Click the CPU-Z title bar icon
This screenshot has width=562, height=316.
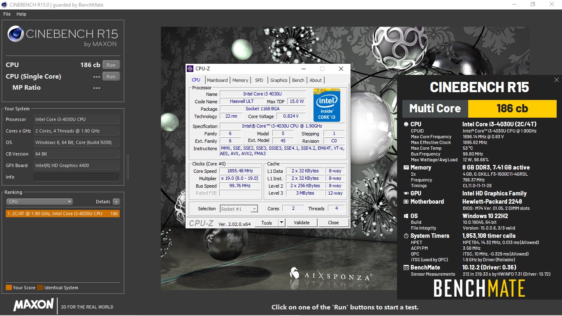pos(190,69)
